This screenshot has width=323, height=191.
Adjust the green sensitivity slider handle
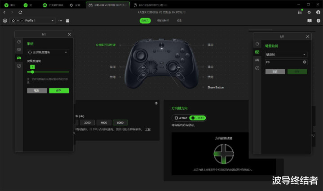(32, 72)
